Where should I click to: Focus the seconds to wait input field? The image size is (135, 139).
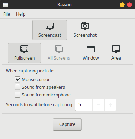pos(84,105)
